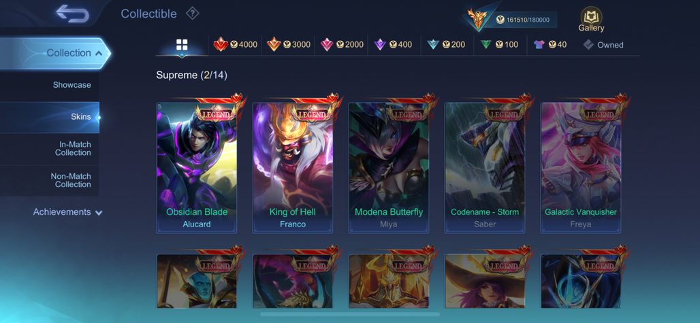Toggle the Owned filter

(603, 45)
